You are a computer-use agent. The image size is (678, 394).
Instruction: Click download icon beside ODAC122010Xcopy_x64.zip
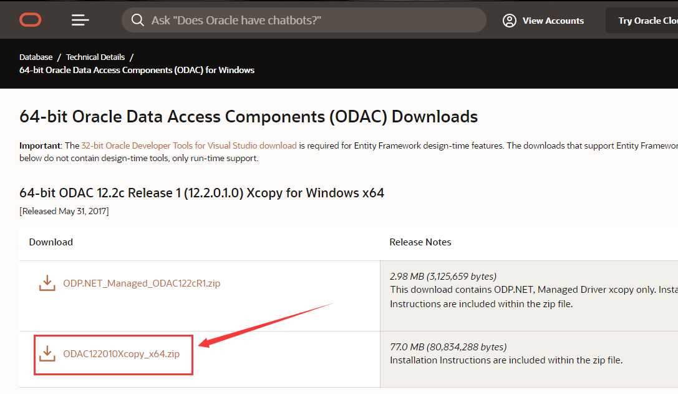(47, 354)
